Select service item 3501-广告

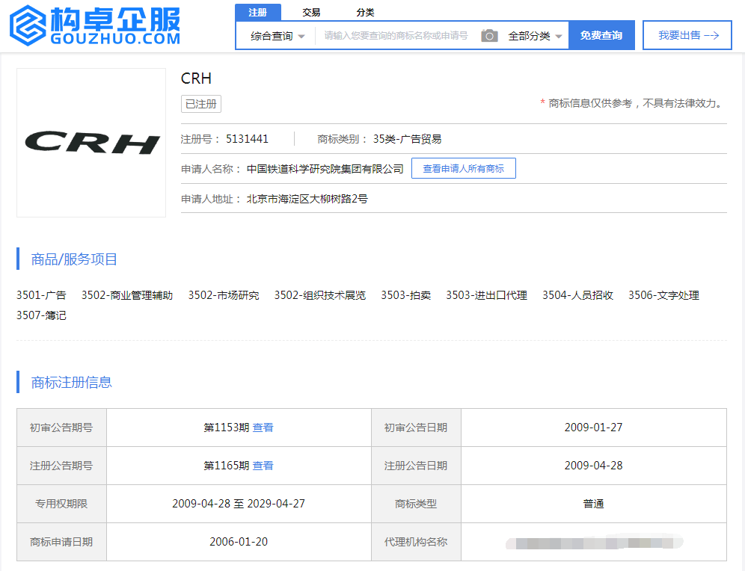point(41,295)
